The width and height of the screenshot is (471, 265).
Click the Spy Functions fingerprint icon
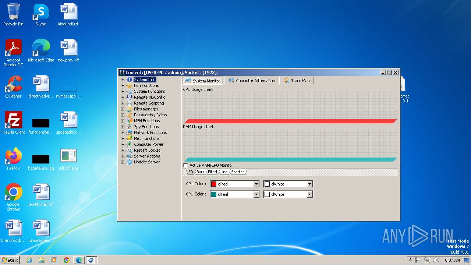click(x=130, y=127)
